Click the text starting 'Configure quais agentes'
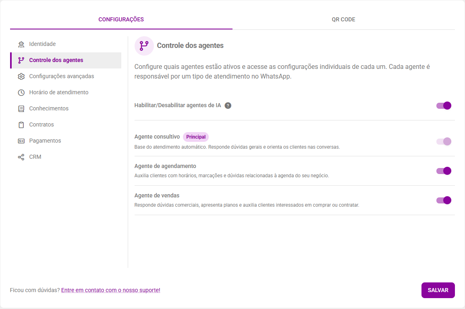Image resolution: width=465 pixels, height=309 pixels. click(x=282, y=71)
